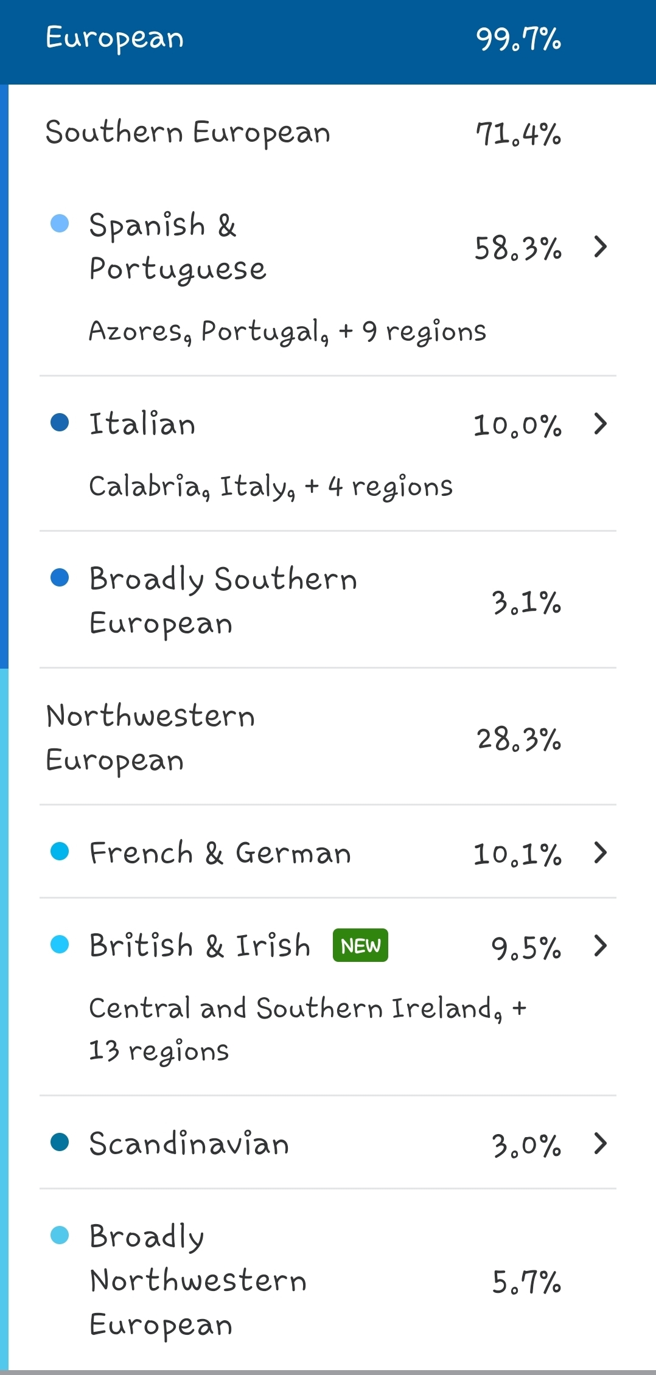Tap Central and Southern Ireland regions text
656x1375 pixels.
coord(308,1029)
